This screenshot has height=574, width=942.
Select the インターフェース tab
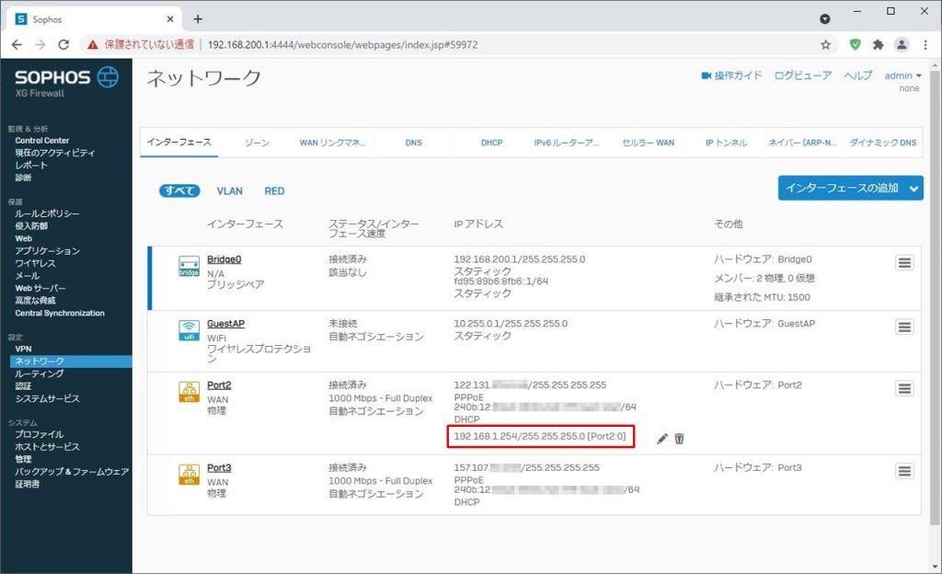tap(179, 143)
